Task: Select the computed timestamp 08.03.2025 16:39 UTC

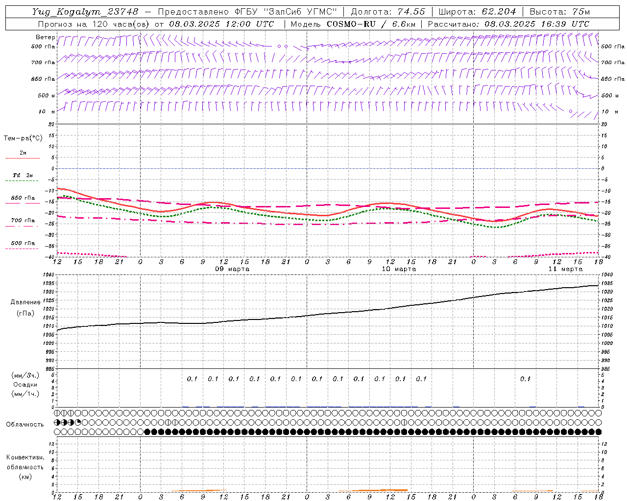Action: tap(537, 24)
